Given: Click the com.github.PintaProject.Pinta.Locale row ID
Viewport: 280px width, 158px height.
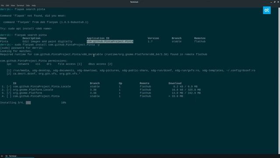Looking at the screenshot, I should coord(42,86).
